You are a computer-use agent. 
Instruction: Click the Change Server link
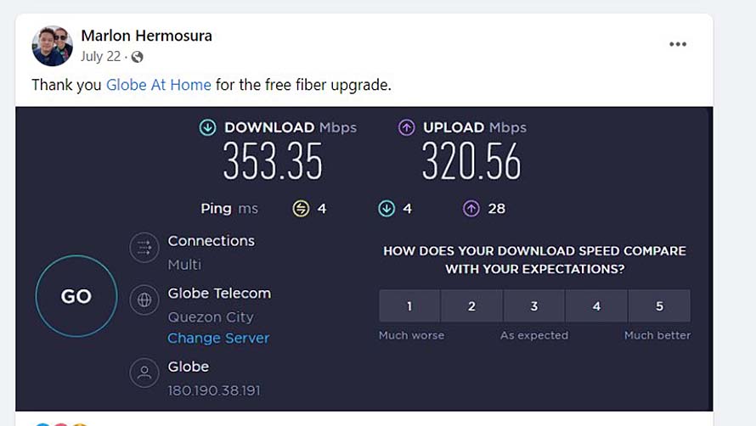tap(218, 338)
